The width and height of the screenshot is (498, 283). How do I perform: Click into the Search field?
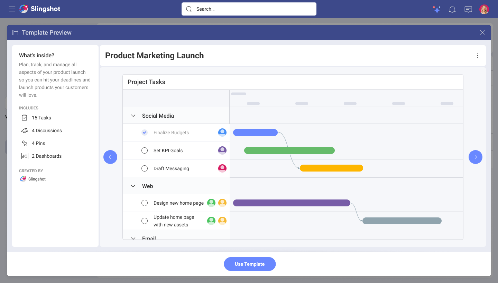(249, 9)
